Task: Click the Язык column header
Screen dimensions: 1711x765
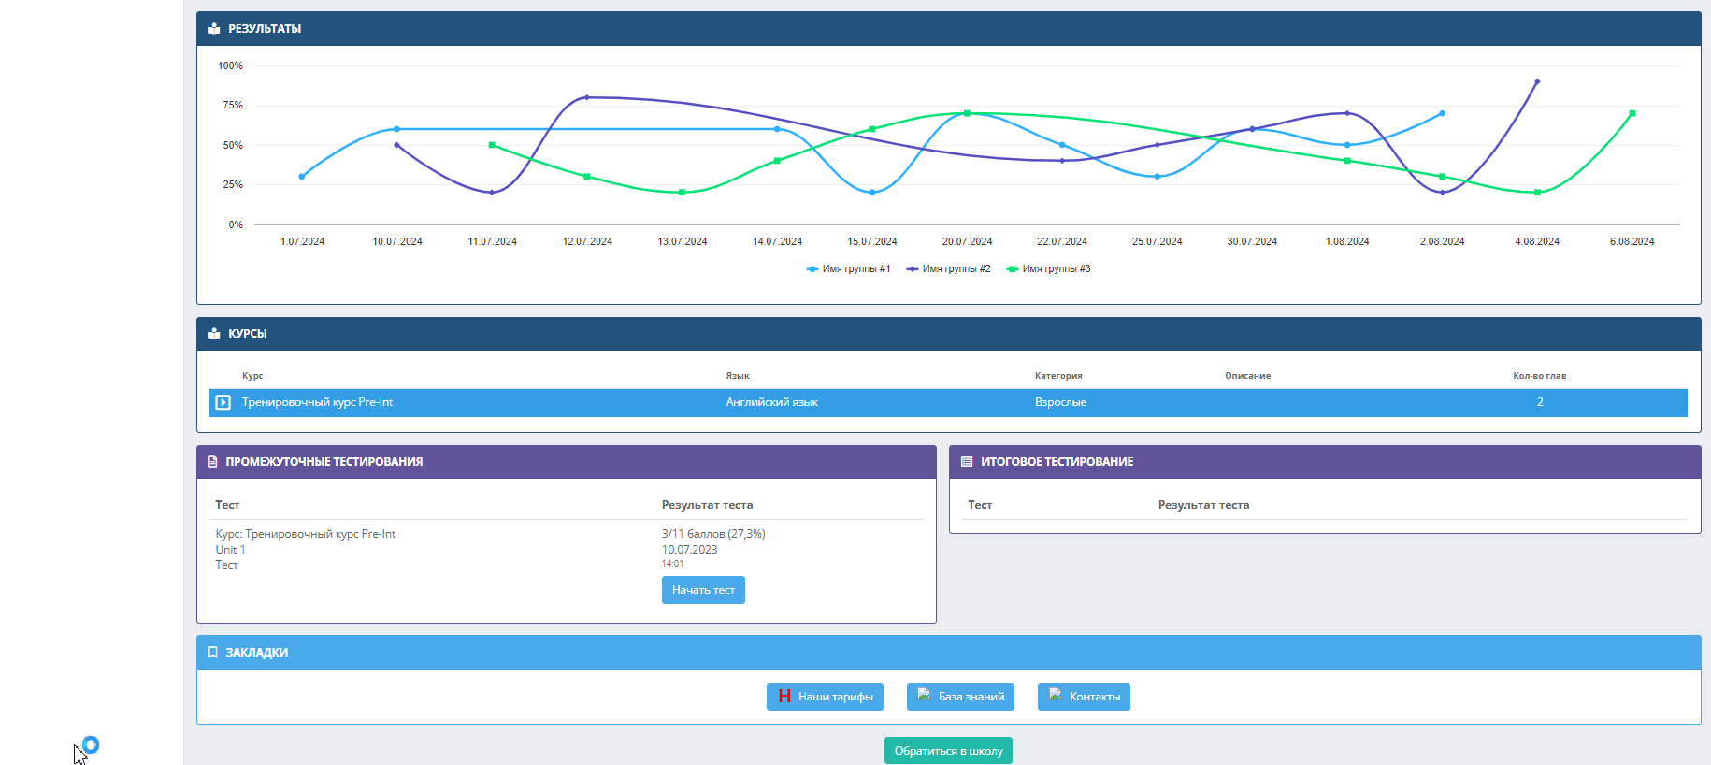Action: (738, 376)
